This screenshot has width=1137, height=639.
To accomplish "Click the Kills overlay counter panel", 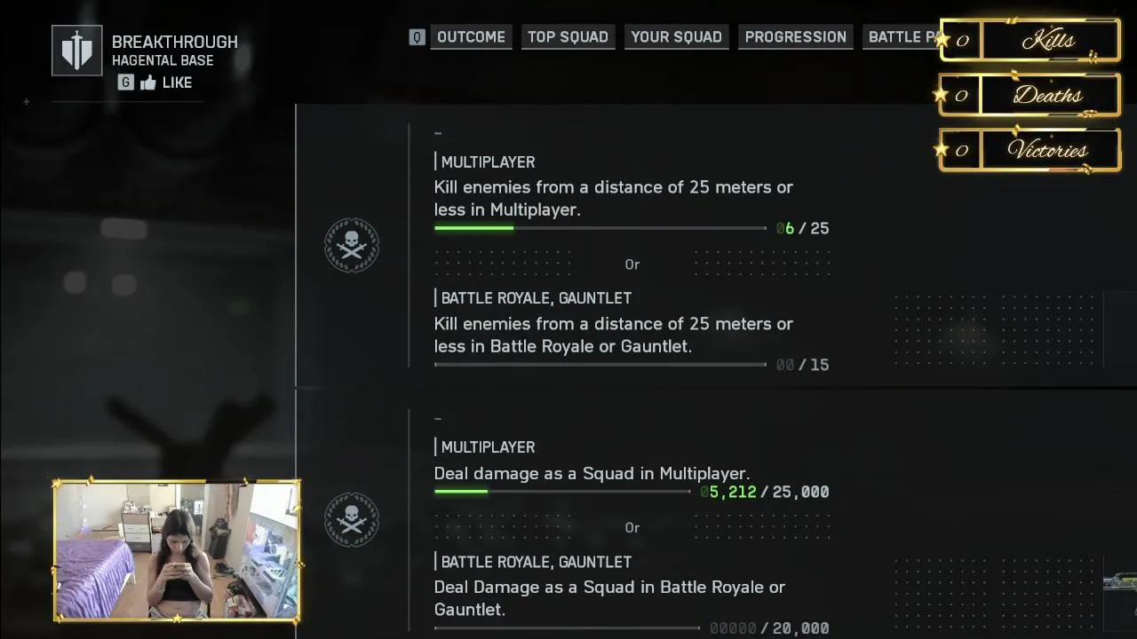I will tap(1030, 40).
